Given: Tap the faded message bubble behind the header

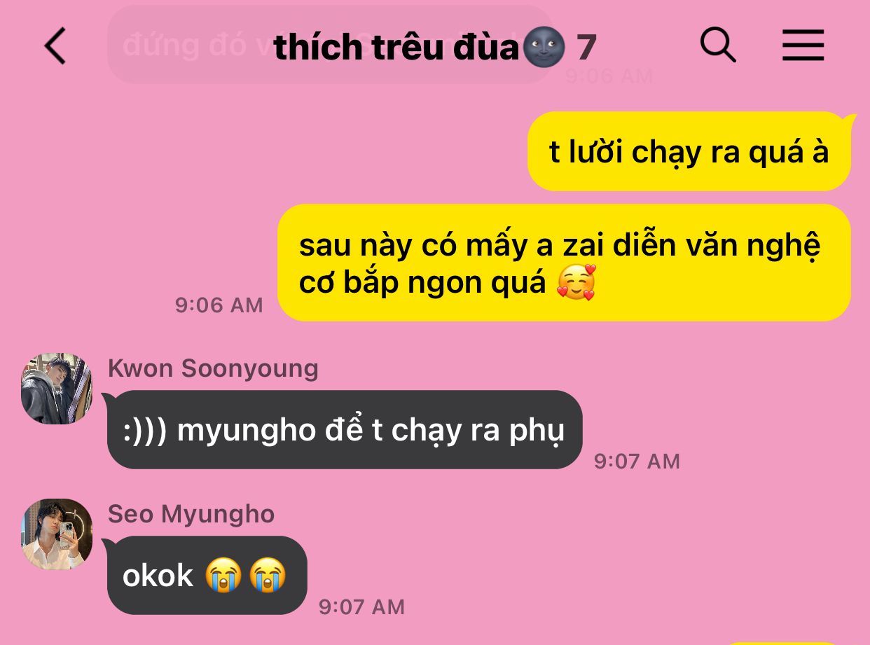Looking at the screenshot, I should click(x=331, y=45).
